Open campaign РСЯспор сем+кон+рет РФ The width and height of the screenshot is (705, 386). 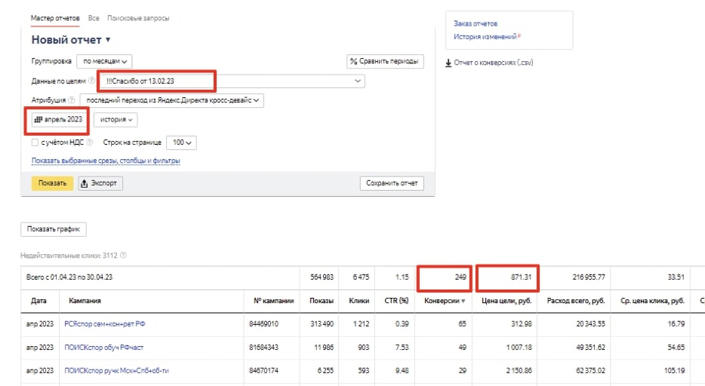point(104,325)
